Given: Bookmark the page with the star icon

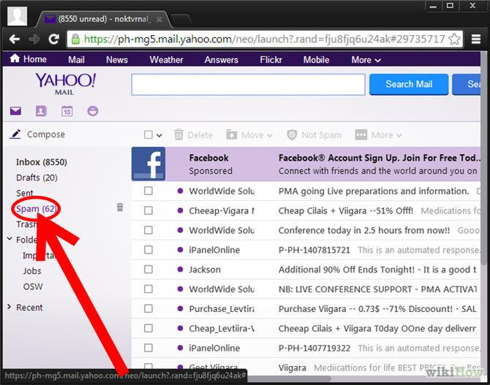Looking at the screenshot, I should [454, 39].
